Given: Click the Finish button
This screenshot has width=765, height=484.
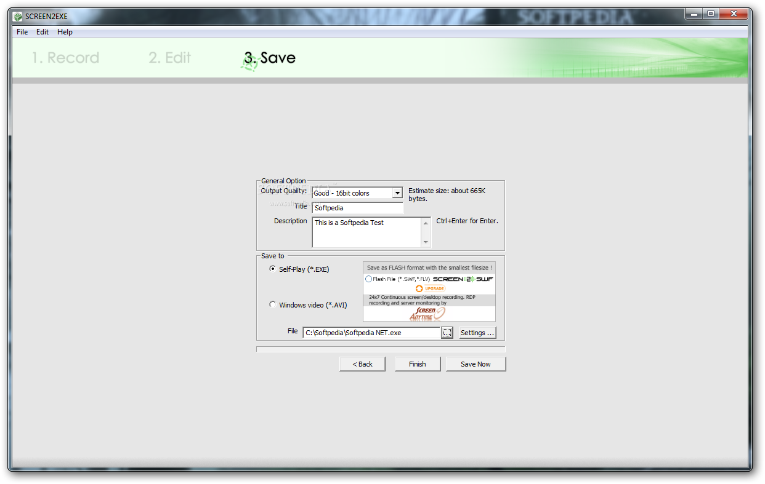Looking at the screenshot, I should pyautogui.click(x=418, y=364).
